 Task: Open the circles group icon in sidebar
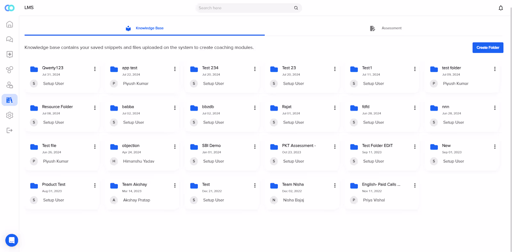pyautogui.click(x=10, y=70)
